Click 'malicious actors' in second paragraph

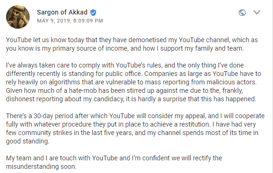click(x=232, y=82)
